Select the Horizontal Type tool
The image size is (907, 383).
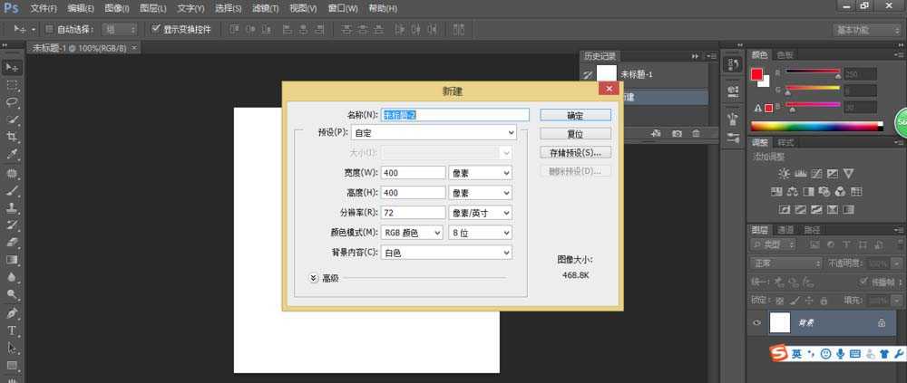tap(13, 330)
